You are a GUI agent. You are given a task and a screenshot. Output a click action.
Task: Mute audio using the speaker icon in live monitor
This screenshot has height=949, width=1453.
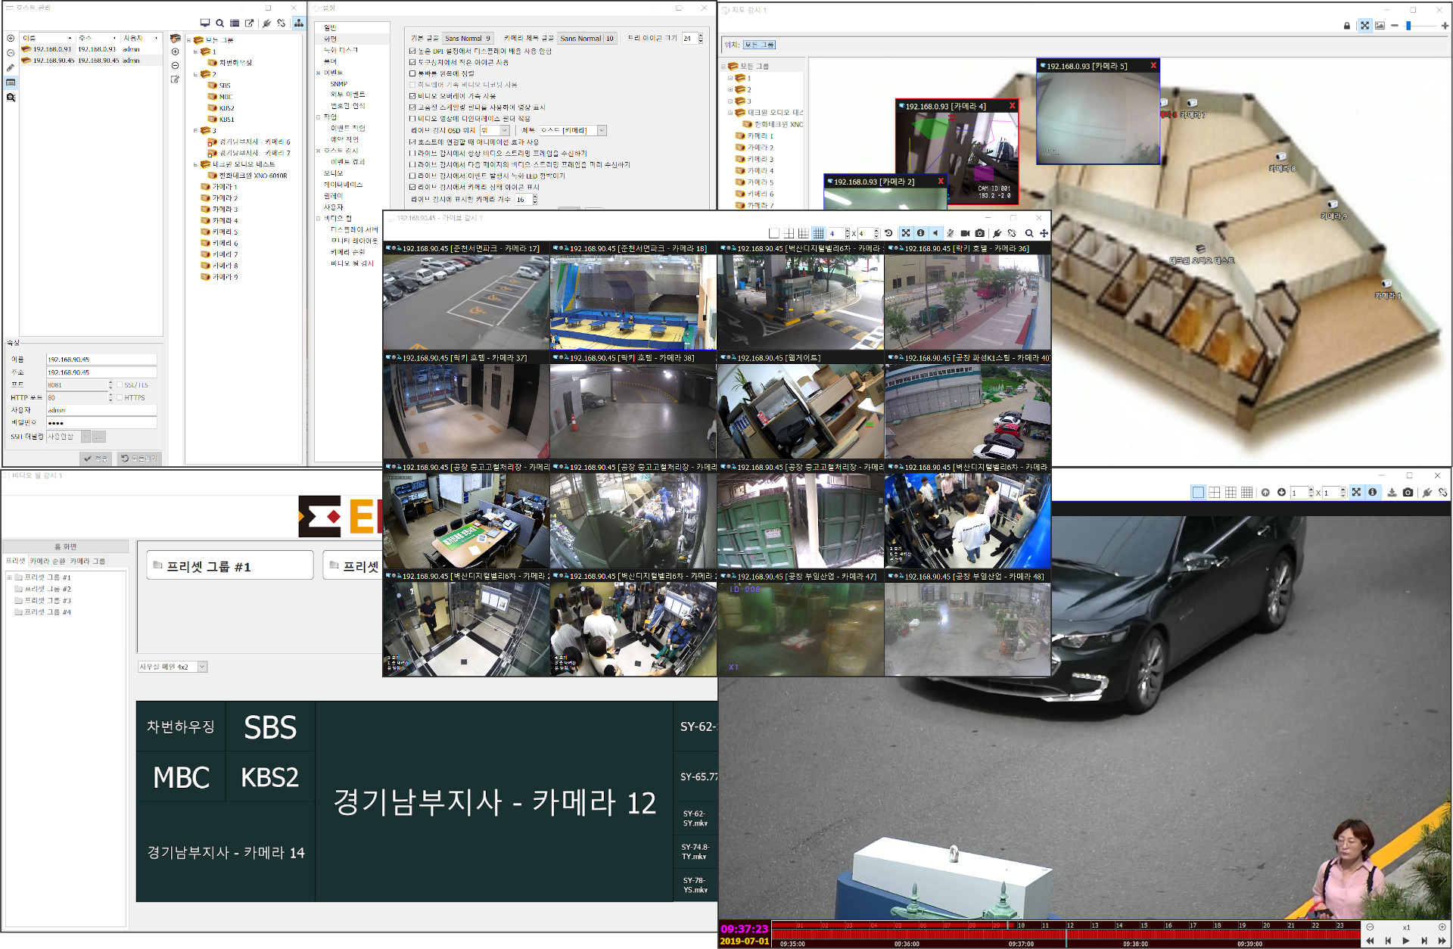pyautogui.click(x=935, y=233)
